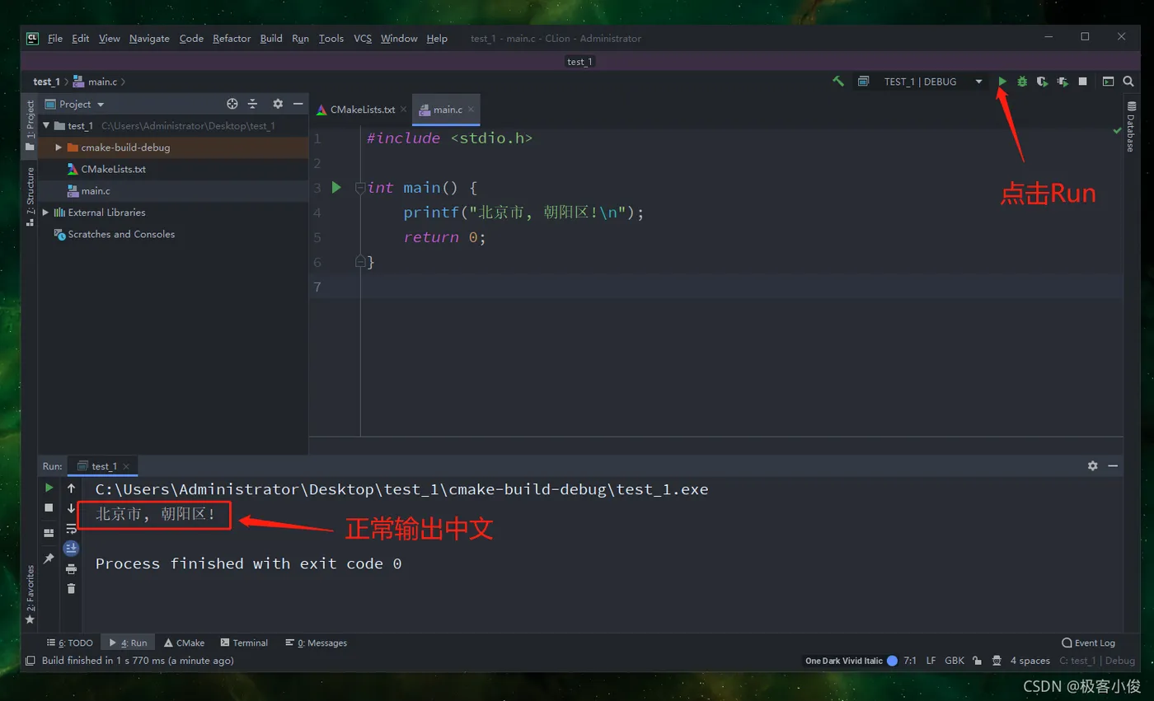Close the main.c editor tab
Screen dimensions: 1154x701
(471, 110)
